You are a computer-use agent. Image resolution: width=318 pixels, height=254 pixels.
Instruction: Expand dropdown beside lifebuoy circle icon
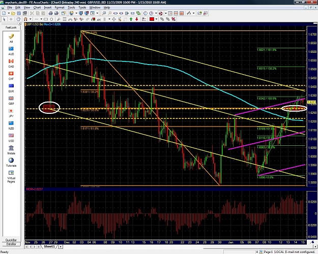[x=166, y=13]
